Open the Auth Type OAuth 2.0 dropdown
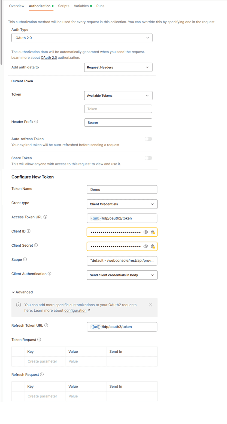Image resolution: width=227 pixels, height=424 pixels. click(82, 38)
